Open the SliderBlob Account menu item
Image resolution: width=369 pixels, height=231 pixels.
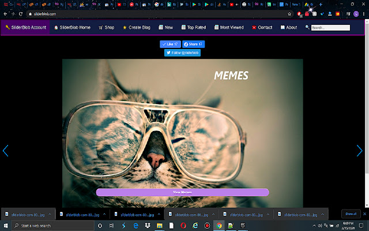click(x=25, y=27)
